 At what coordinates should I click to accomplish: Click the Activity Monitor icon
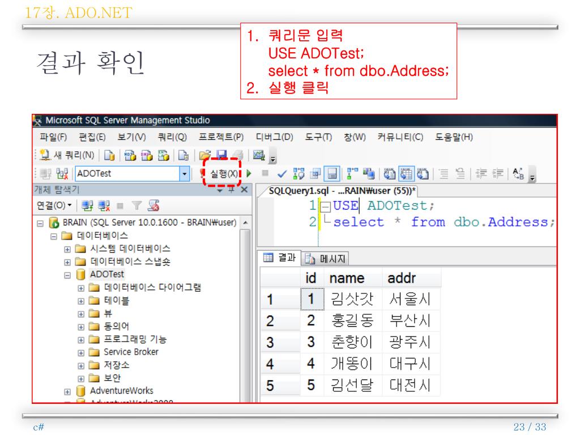(x=259, y=155)
